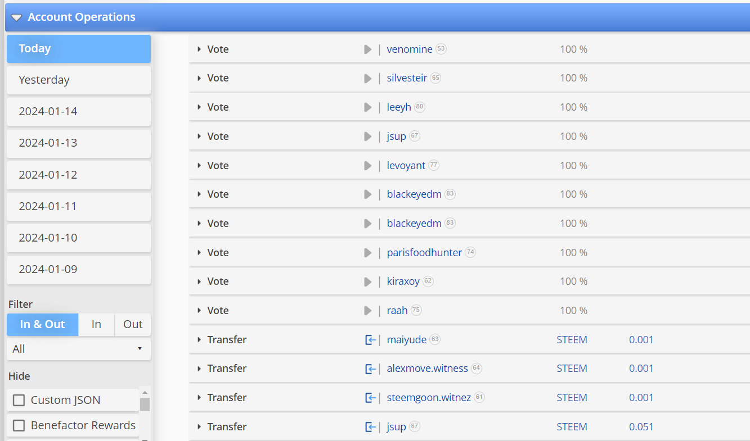Expand the levoyant Vote row arrow
This screenshot has height=441, width=750.
(199, 166)
